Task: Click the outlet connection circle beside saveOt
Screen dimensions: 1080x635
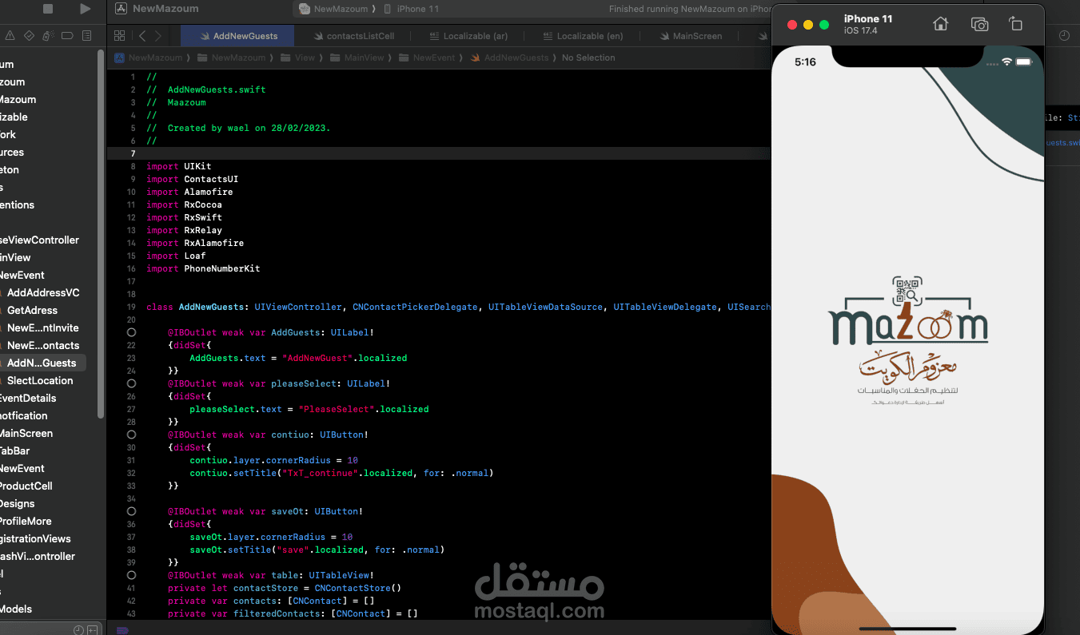Action: pyautogui.click(x=131, y=511)
